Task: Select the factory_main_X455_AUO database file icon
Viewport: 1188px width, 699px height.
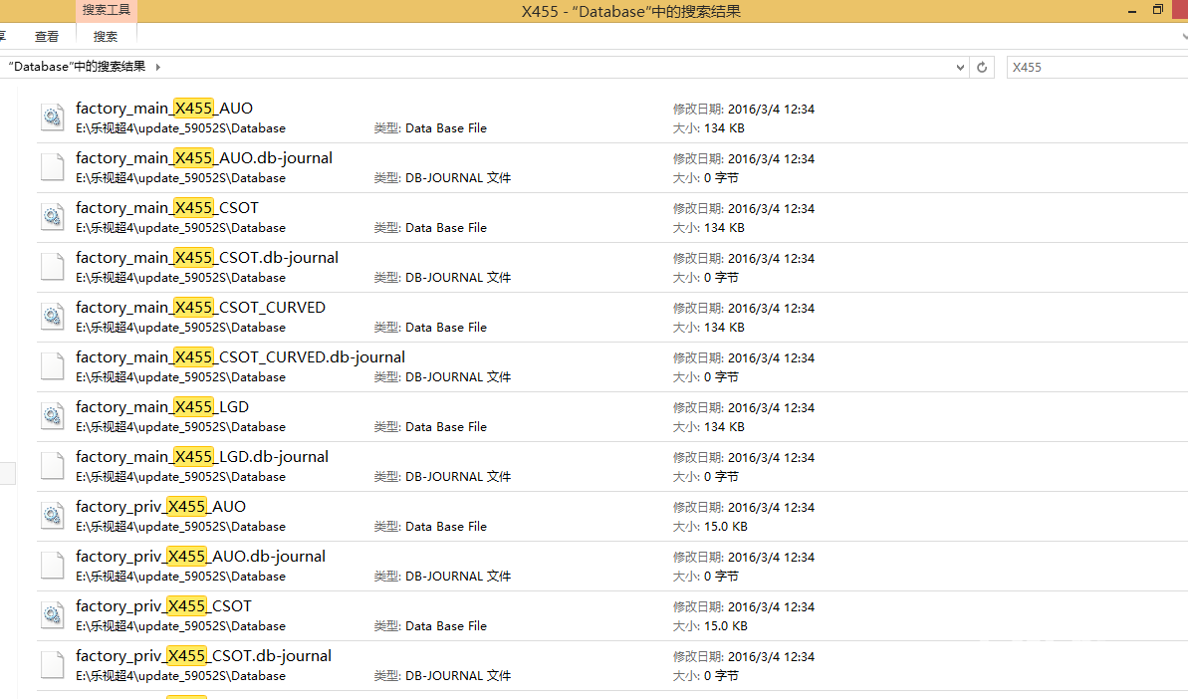Action: [x=52, y=117]
